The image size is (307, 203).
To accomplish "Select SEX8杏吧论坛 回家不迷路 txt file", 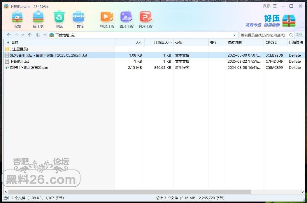I will coord(154,55).
